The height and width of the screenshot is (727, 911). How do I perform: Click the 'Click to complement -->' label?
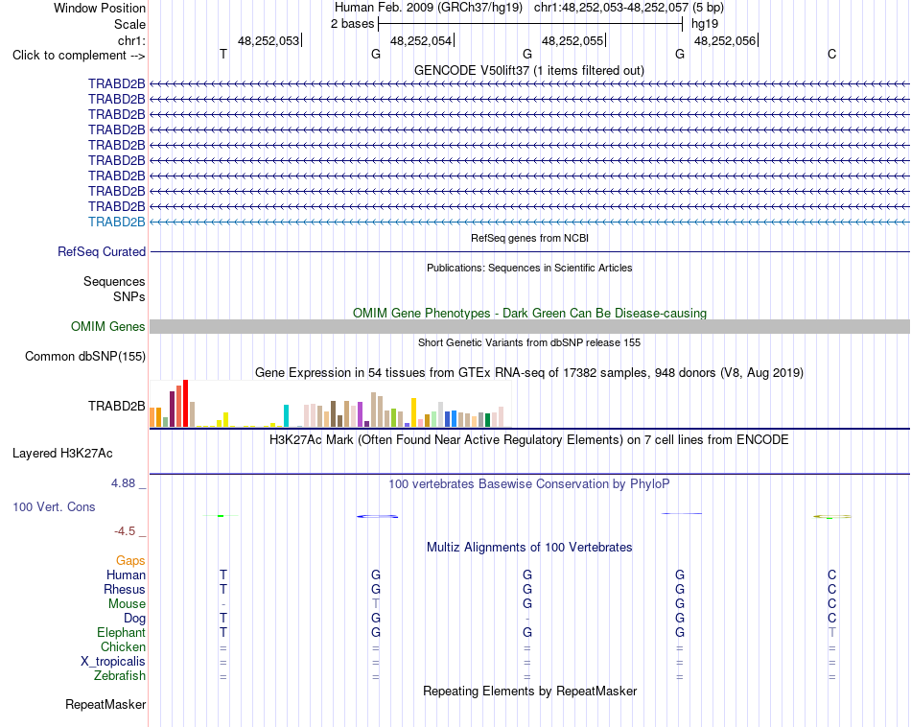point(79,56)
